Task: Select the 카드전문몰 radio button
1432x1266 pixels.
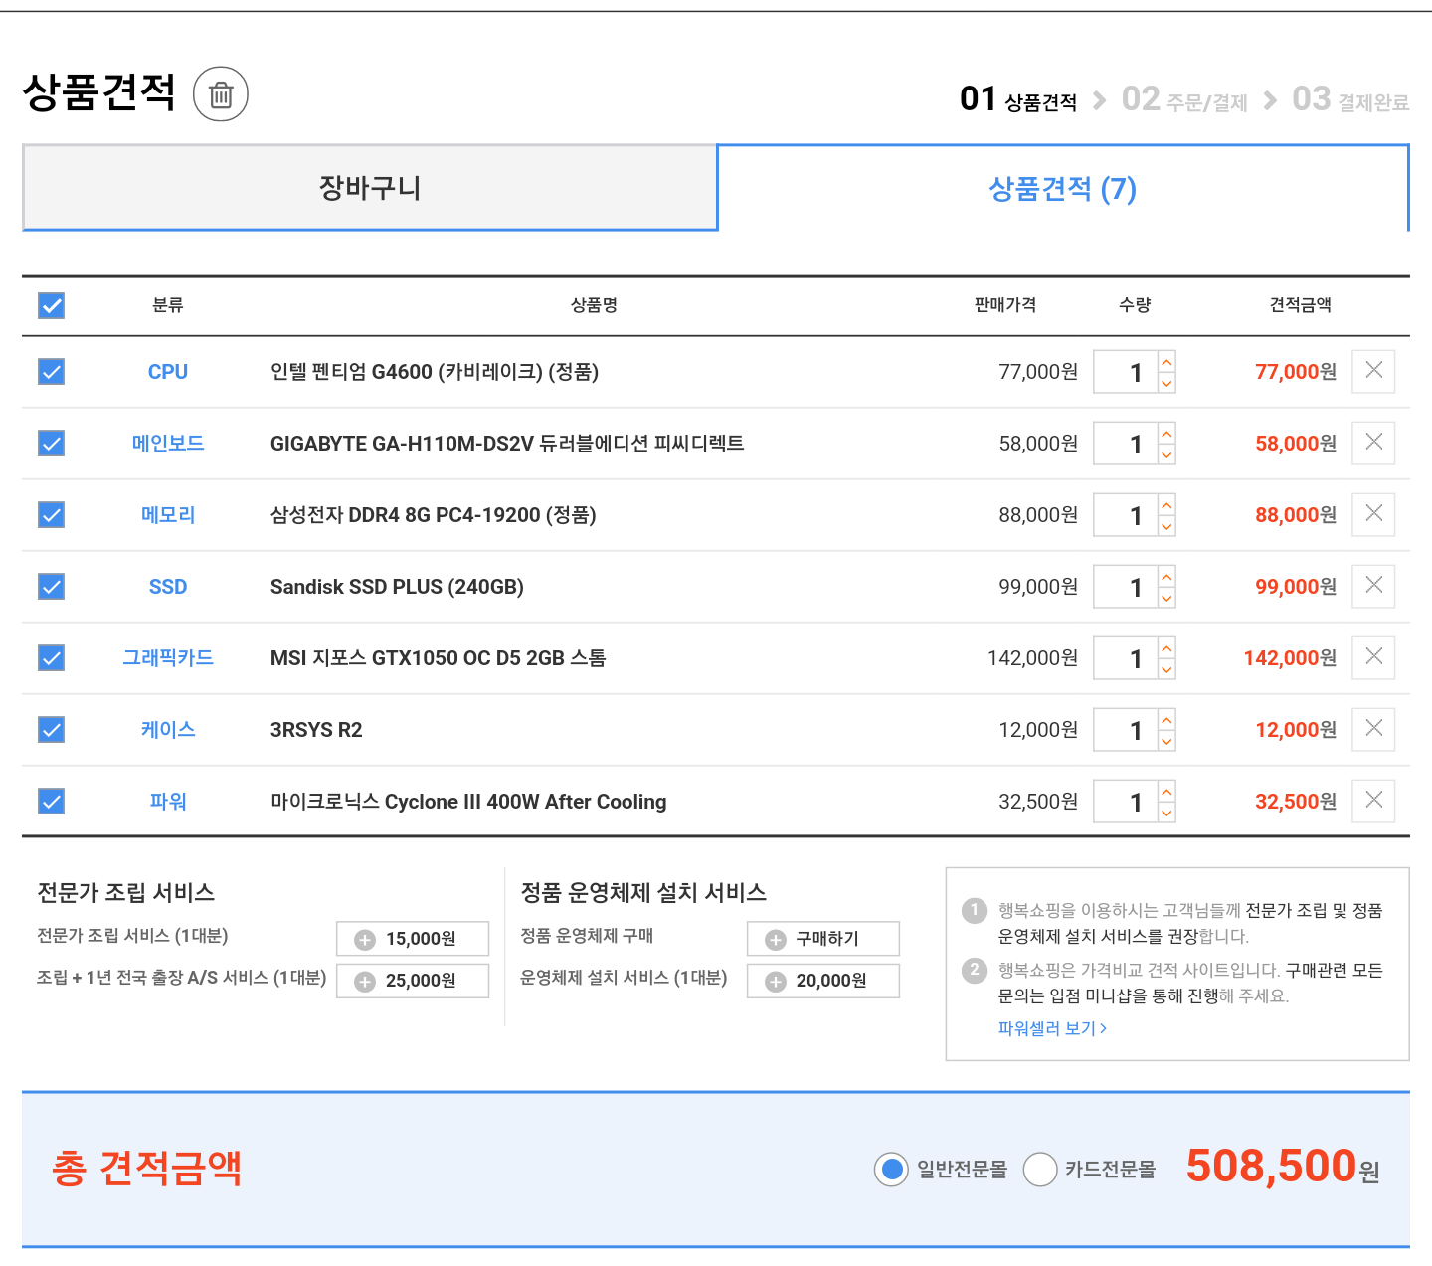Action: [x=1040, y=1170]
